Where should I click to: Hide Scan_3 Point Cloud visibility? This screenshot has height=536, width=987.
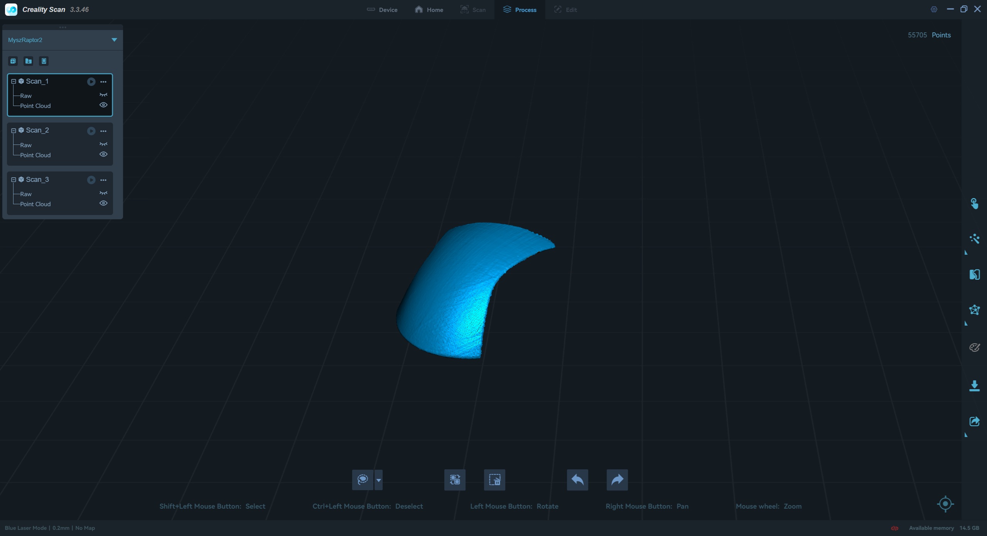(103, 203)
